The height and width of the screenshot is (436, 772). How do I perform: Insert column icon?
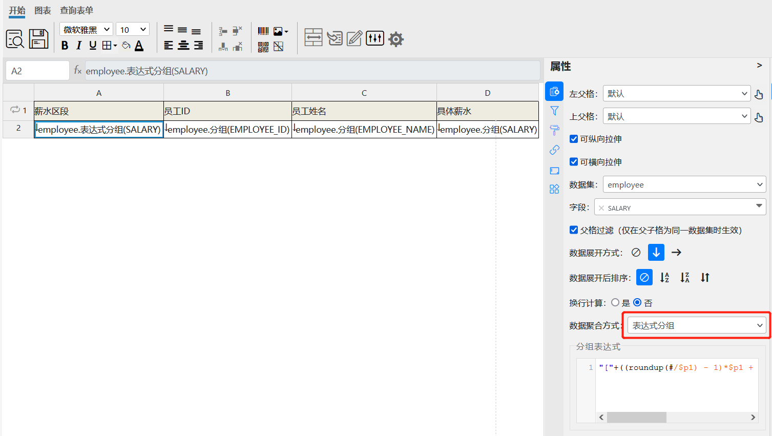(x=223, y=47)
